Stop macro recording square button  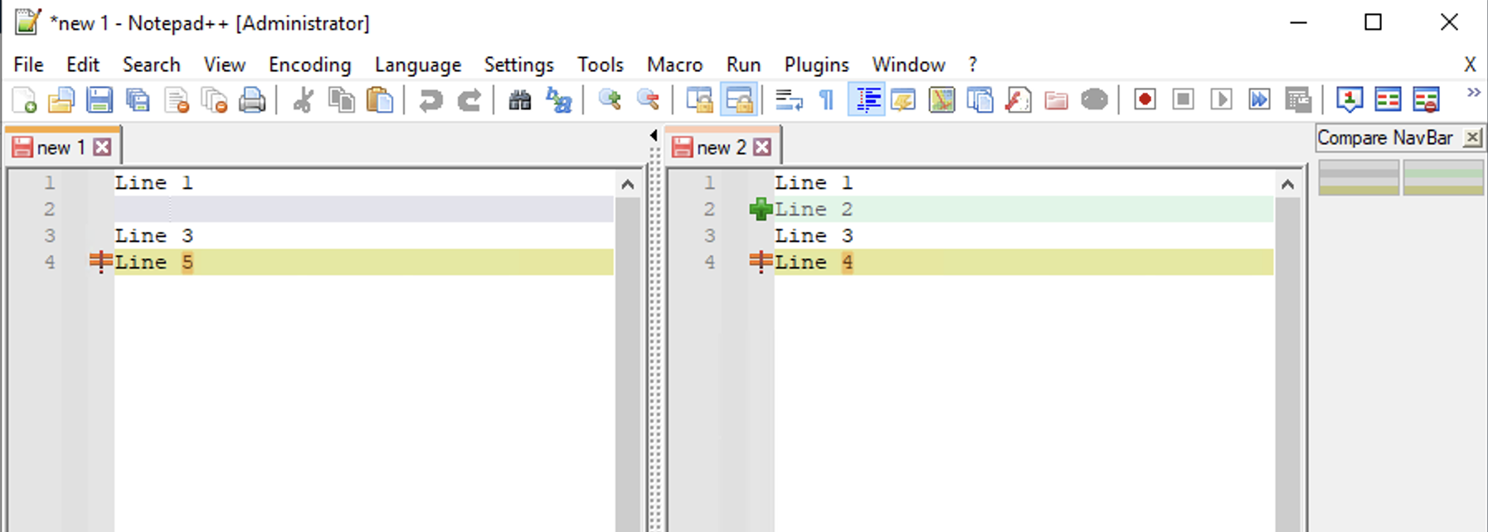click(1184, 100)
